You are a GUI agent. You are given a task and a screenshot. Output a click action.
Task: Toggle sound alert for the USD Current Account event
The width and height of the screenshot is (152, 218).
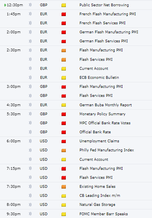tap(30, 159)
